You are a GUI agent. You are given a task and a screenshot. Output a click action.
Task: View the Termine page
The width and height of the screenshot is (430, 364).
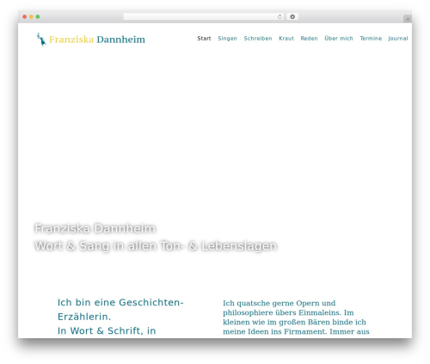(371, 39)
